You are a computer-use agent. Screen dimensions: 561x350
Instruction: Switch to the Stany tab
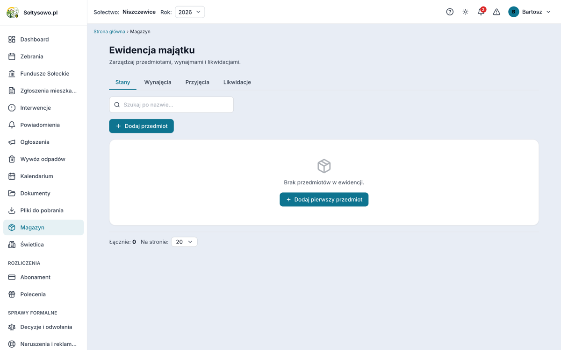point(122,82)
